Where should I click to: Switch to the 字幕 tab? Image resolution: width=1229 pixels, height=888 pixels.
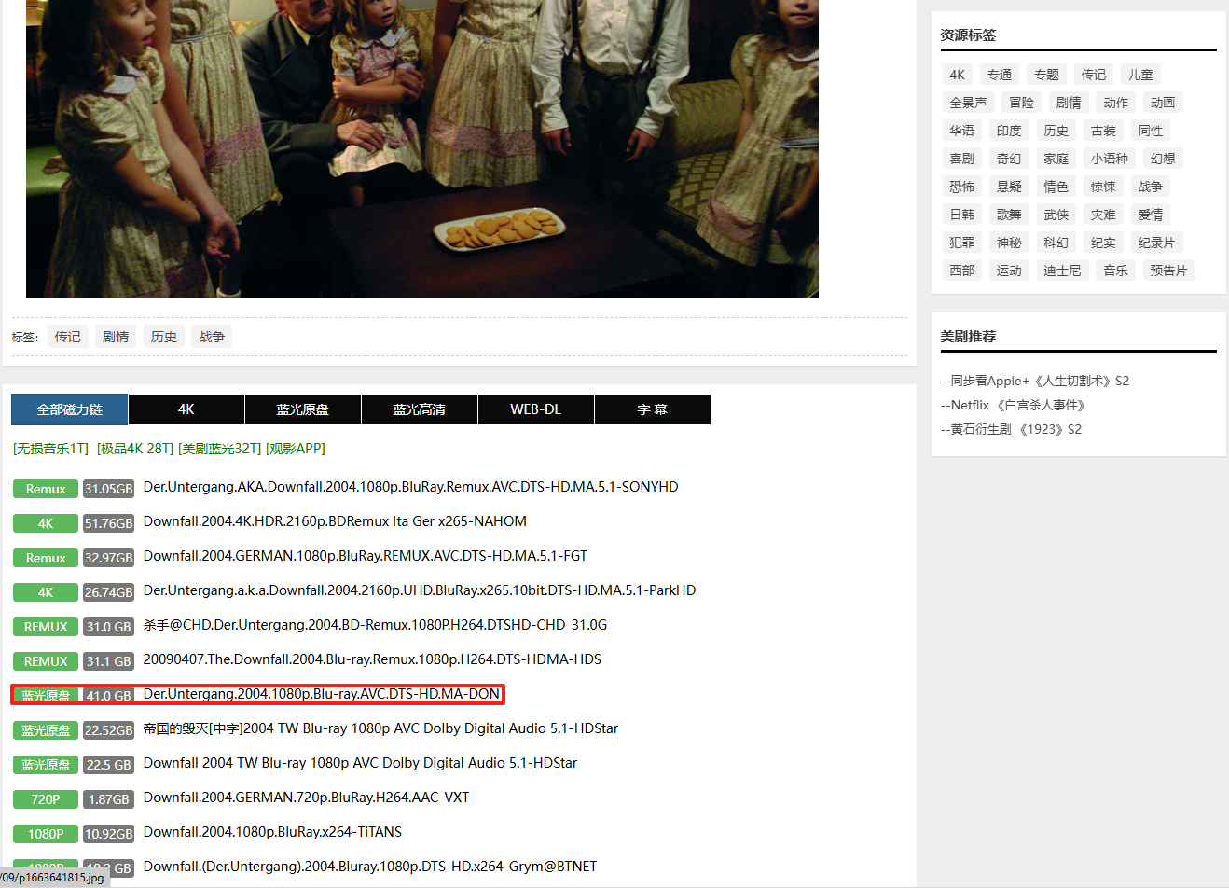tap(653, 409)
